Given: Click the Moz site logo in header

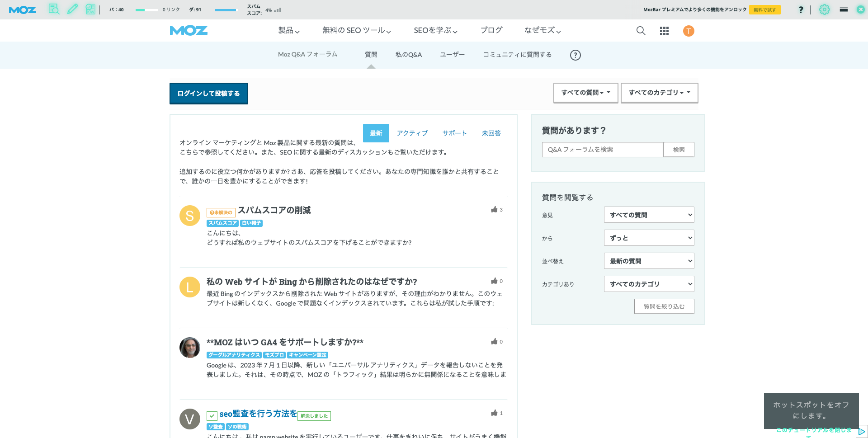Looking at the screenshot, I should [189, 30].
